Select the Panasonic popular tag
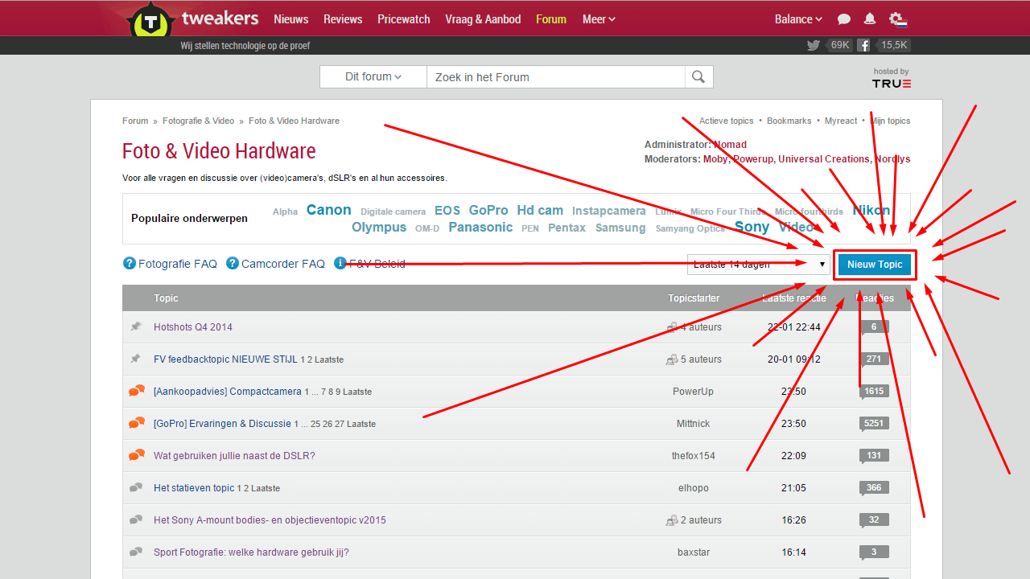The width and height of the screenshot is (1030, 579). [480, 228]
